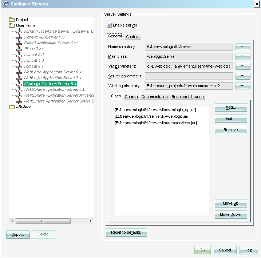Click the WebLogic Application Server 6.x icon
This screenshot has height=258, width=261.
click(x=19, y=72)
